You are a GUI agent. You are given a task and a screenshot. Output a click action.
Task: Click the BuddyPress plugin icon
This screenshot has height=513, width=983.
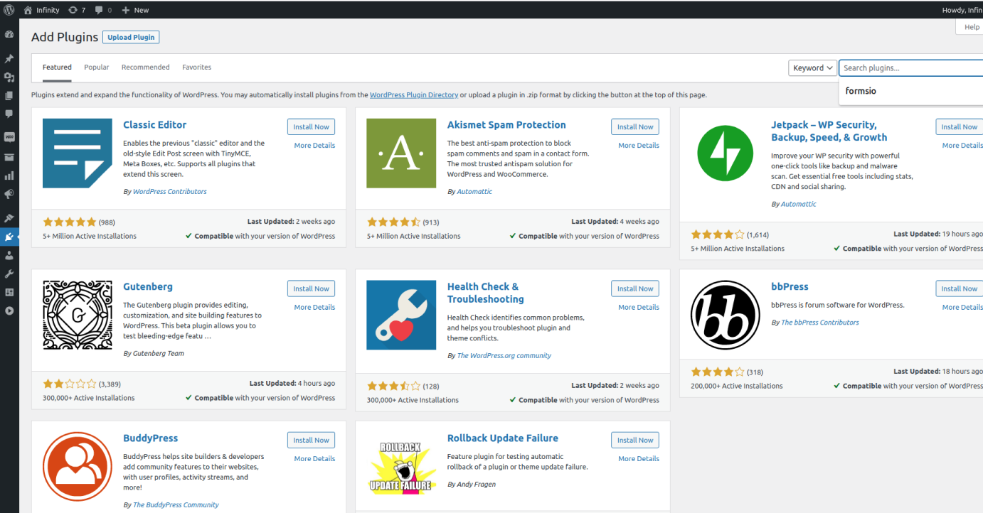(x=78, y=467)
